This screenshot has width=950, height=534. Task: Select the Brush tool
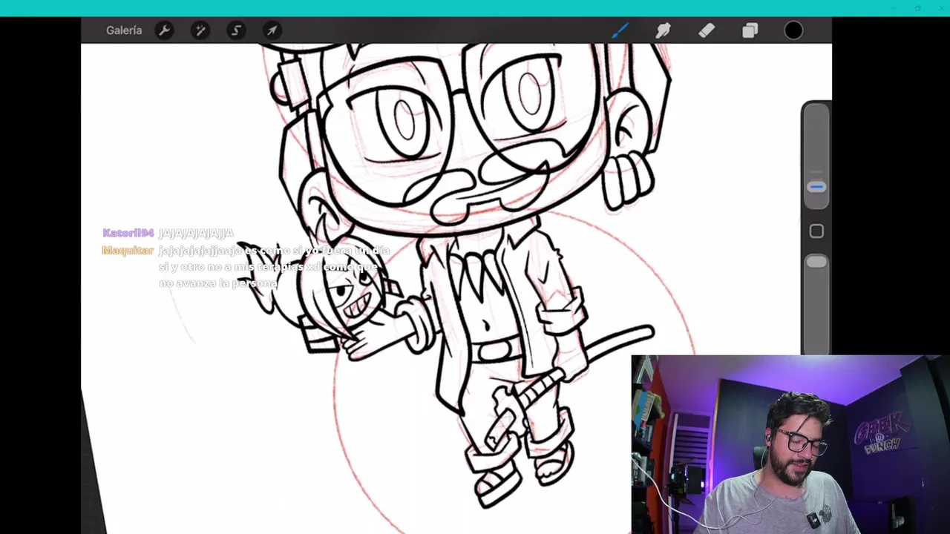[620, 30]
